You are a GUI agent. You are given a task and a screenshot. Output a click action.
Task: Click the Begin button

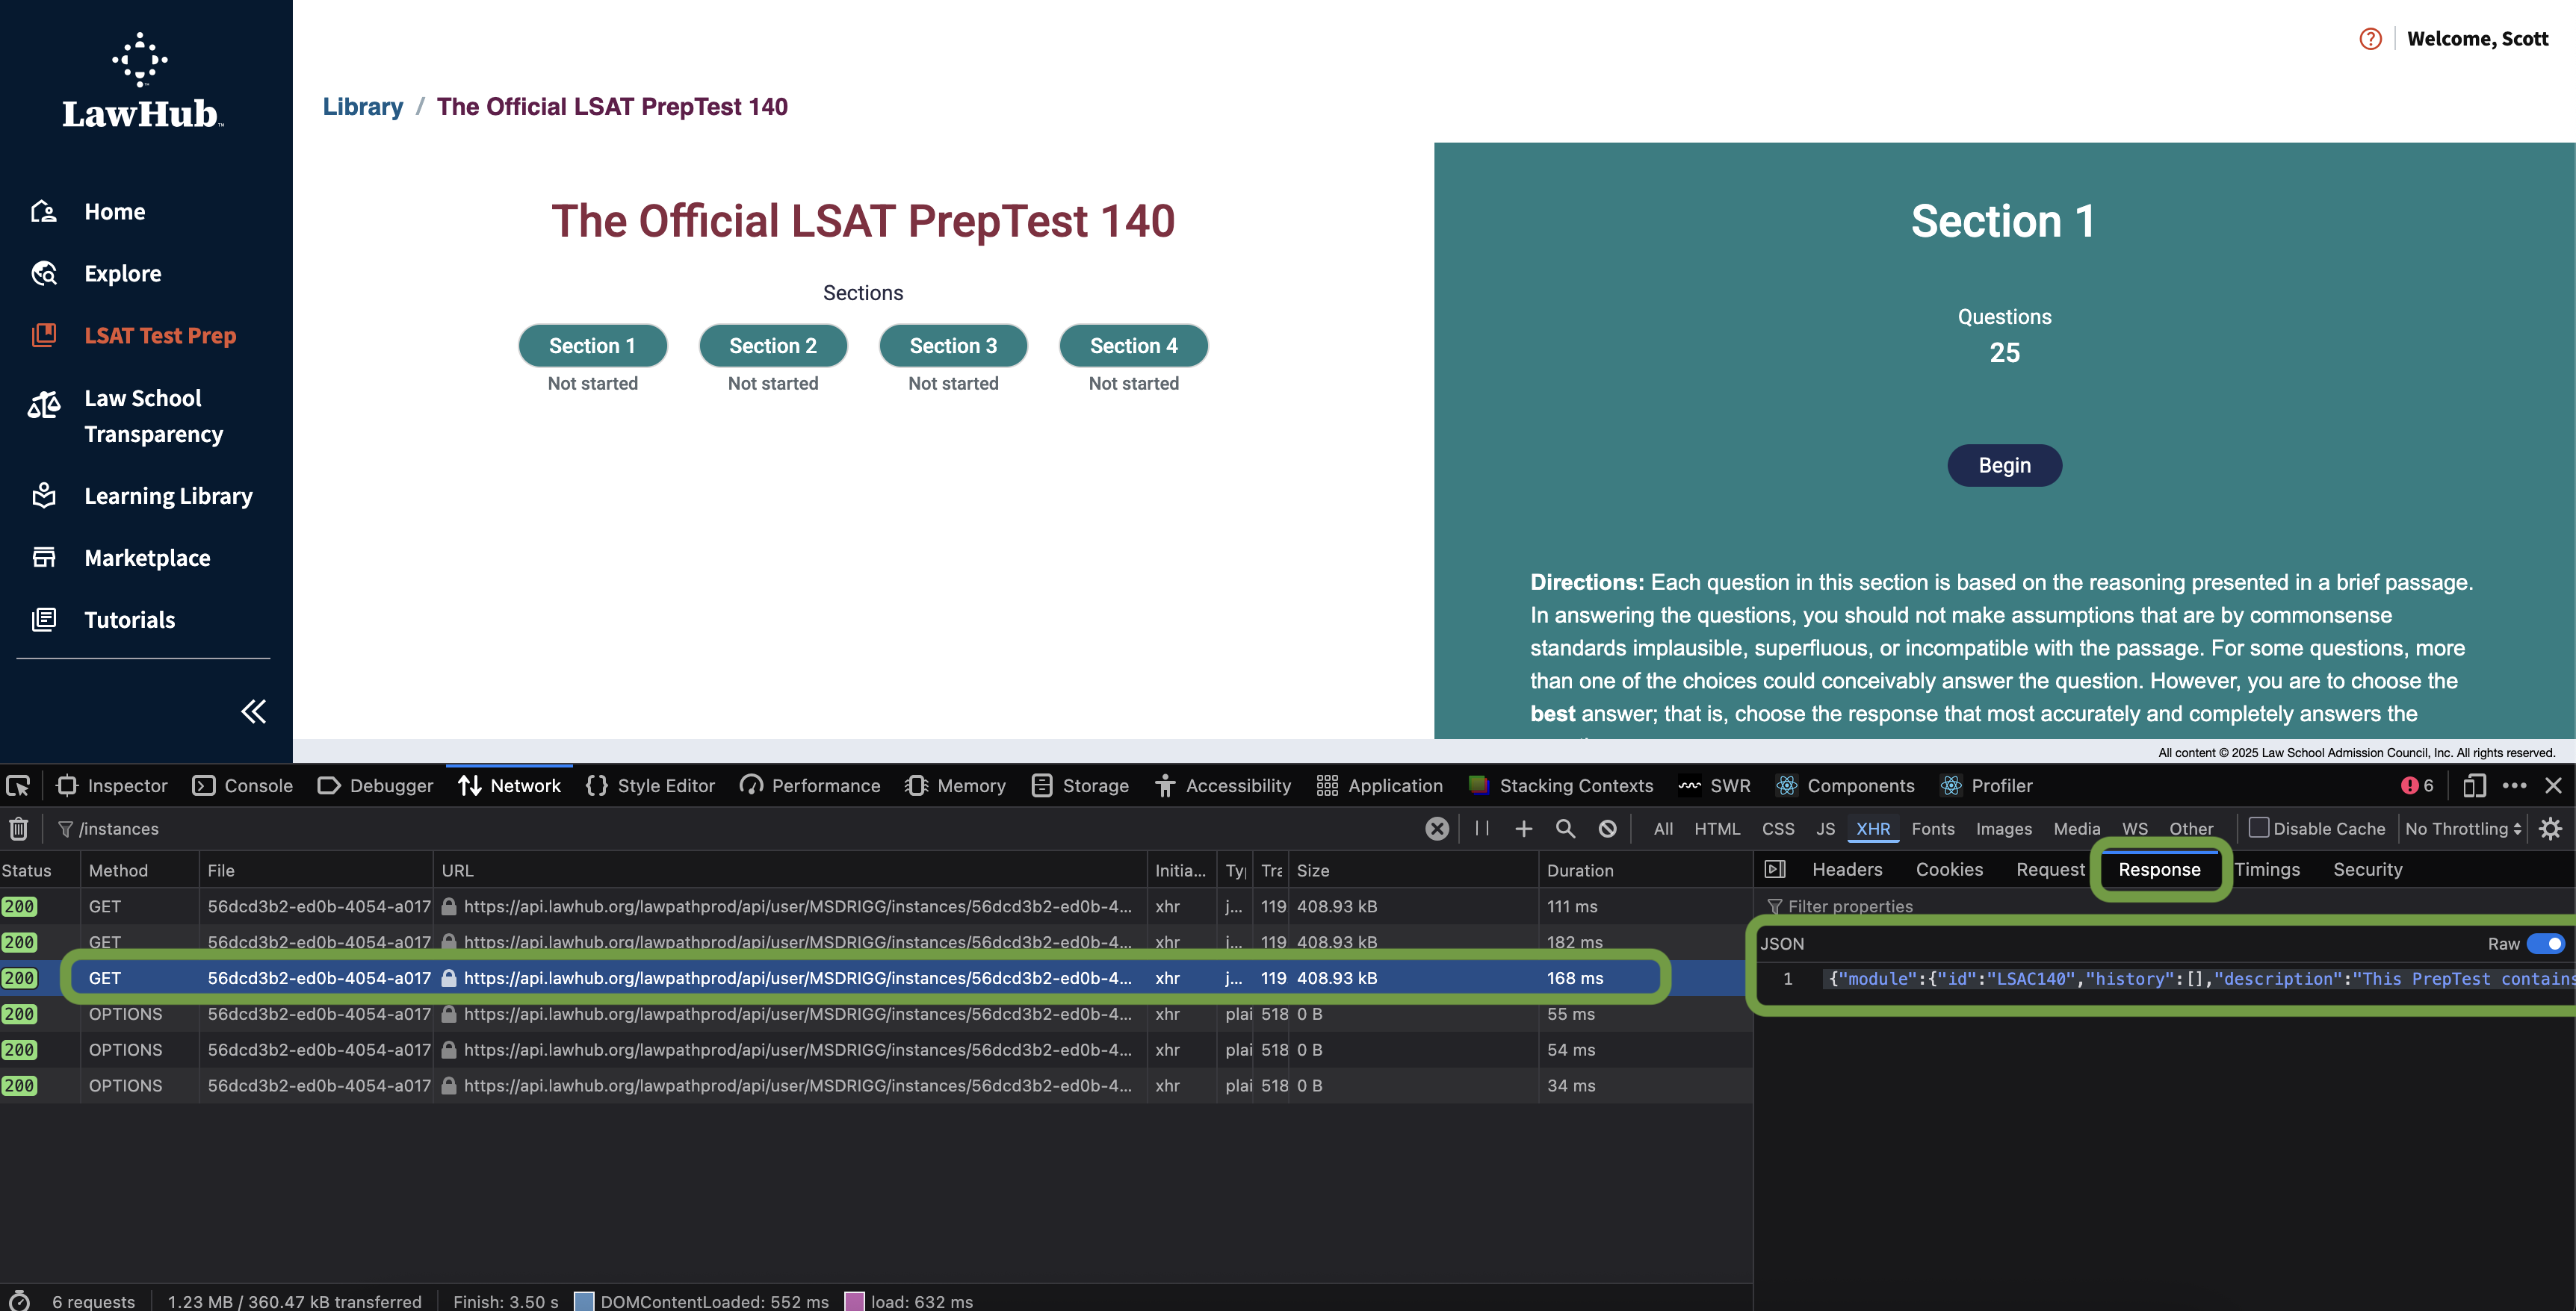(x=2004, y=466)
